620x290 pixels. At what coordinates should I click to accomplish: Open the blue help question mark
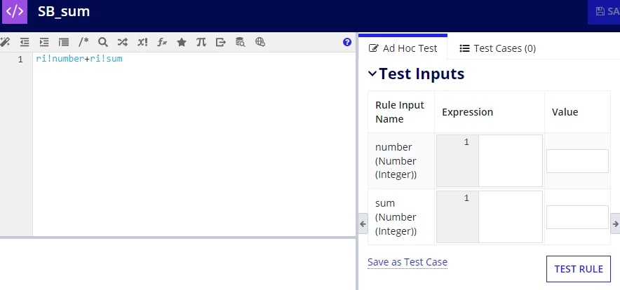[347, 42]
